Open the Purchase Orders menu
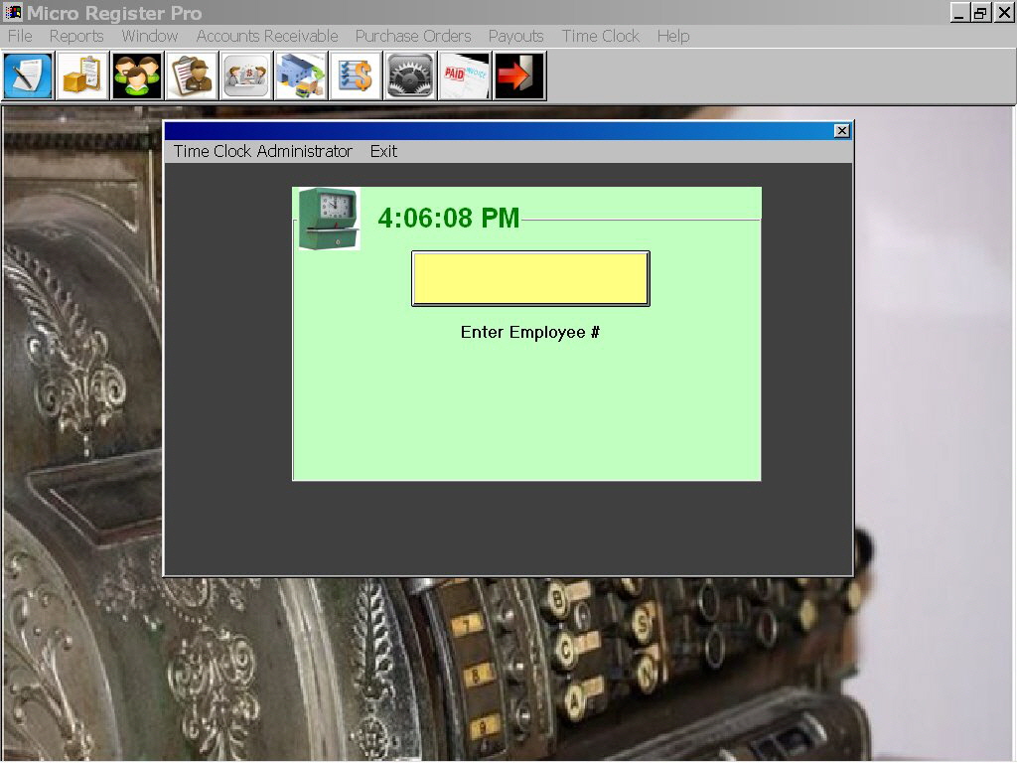 click(x=413, y=37)
